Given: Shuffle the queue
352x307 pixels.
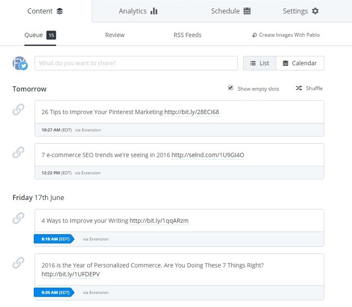Looking at the screenshot, I should pos(309,88).
